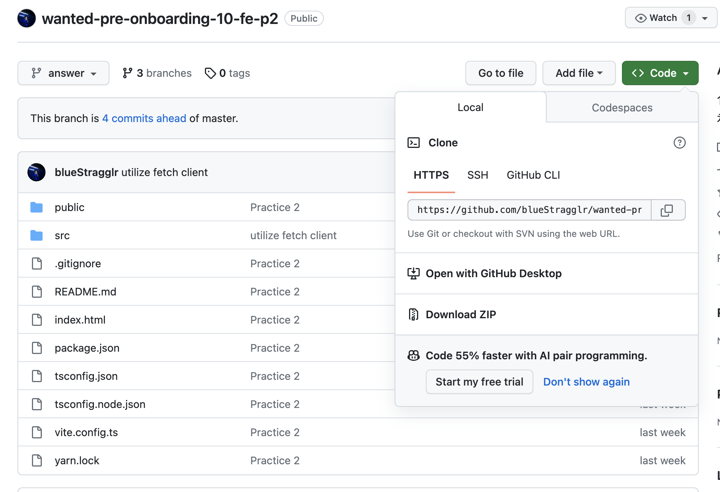Viewport: 720px width, 492px height.
Task: Open the public folder
Action: [70, 207]
